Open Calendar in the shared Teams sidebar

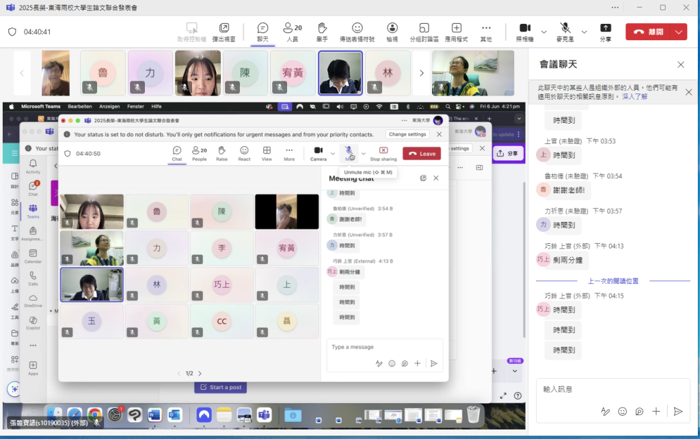click(33, 256)
